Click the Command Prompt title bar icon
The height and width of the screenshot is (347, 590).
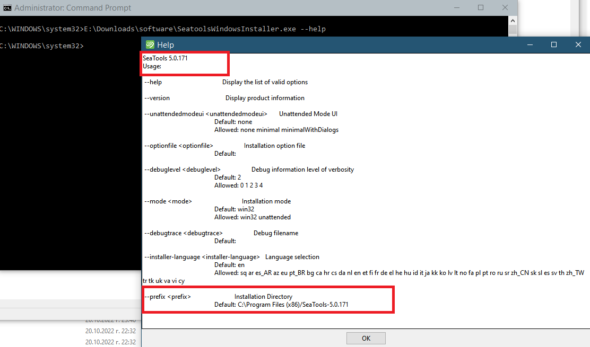coord(7,8)
